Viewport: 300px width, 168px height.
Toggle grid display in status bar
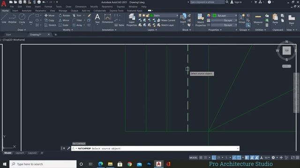(201, 158)
